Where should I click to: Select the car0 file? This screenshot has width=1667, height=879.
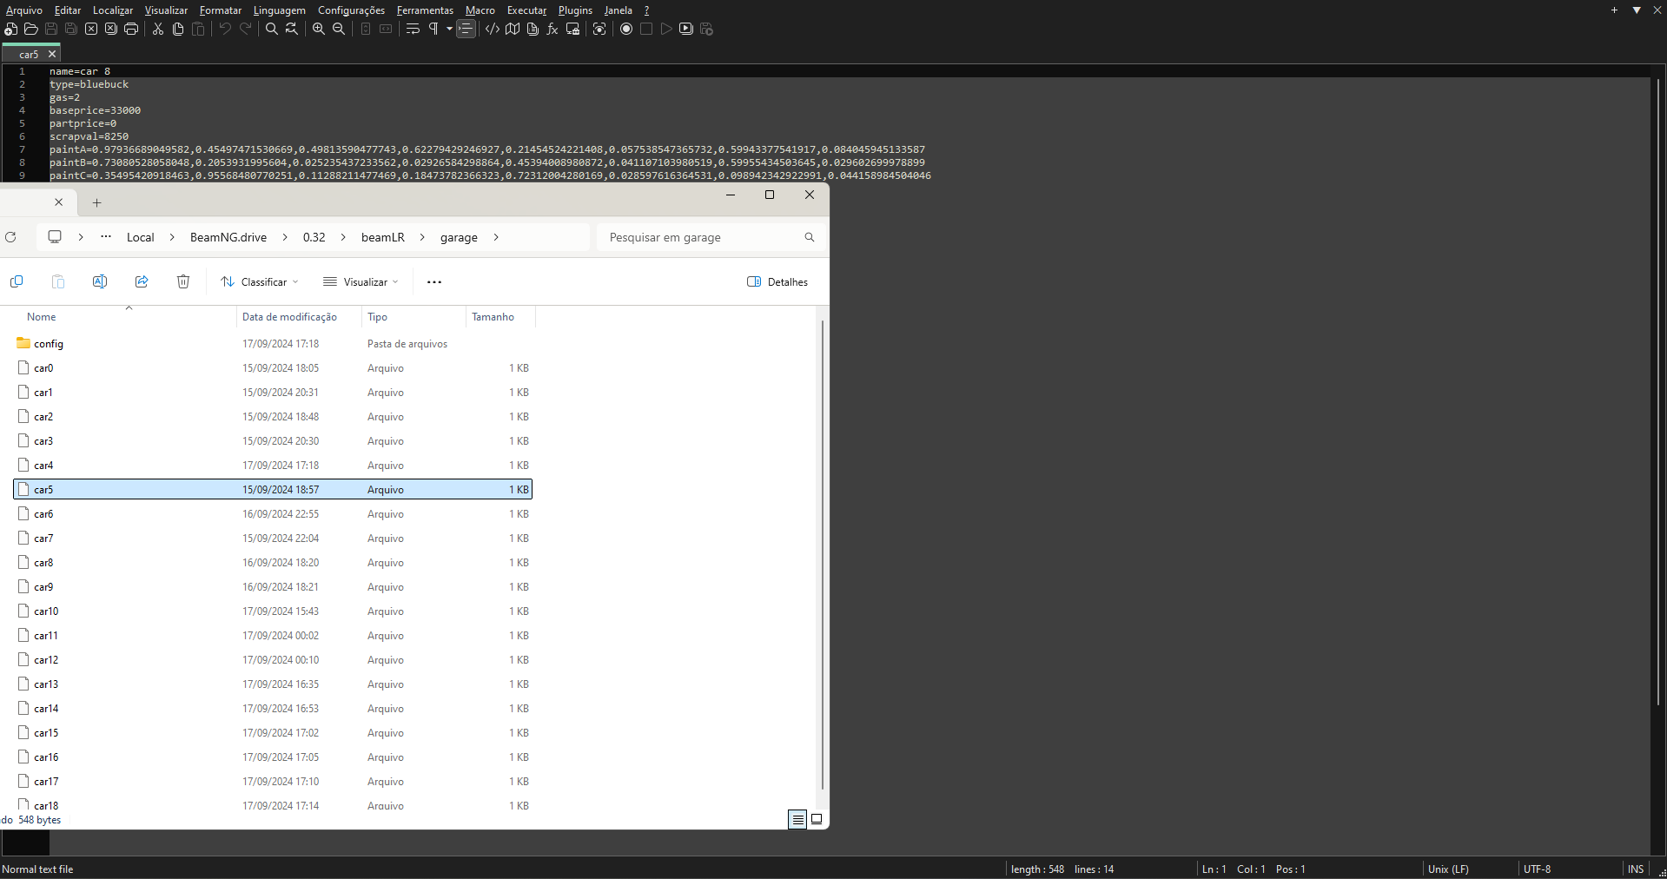click(273, 368)
